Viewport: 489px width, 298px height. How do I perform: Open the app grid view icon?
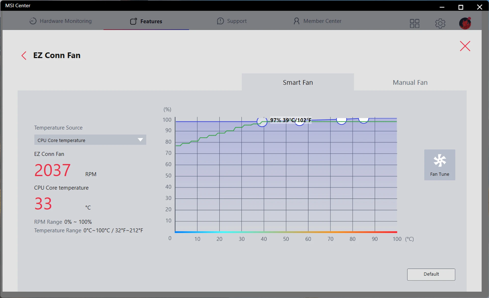[414, 23]
